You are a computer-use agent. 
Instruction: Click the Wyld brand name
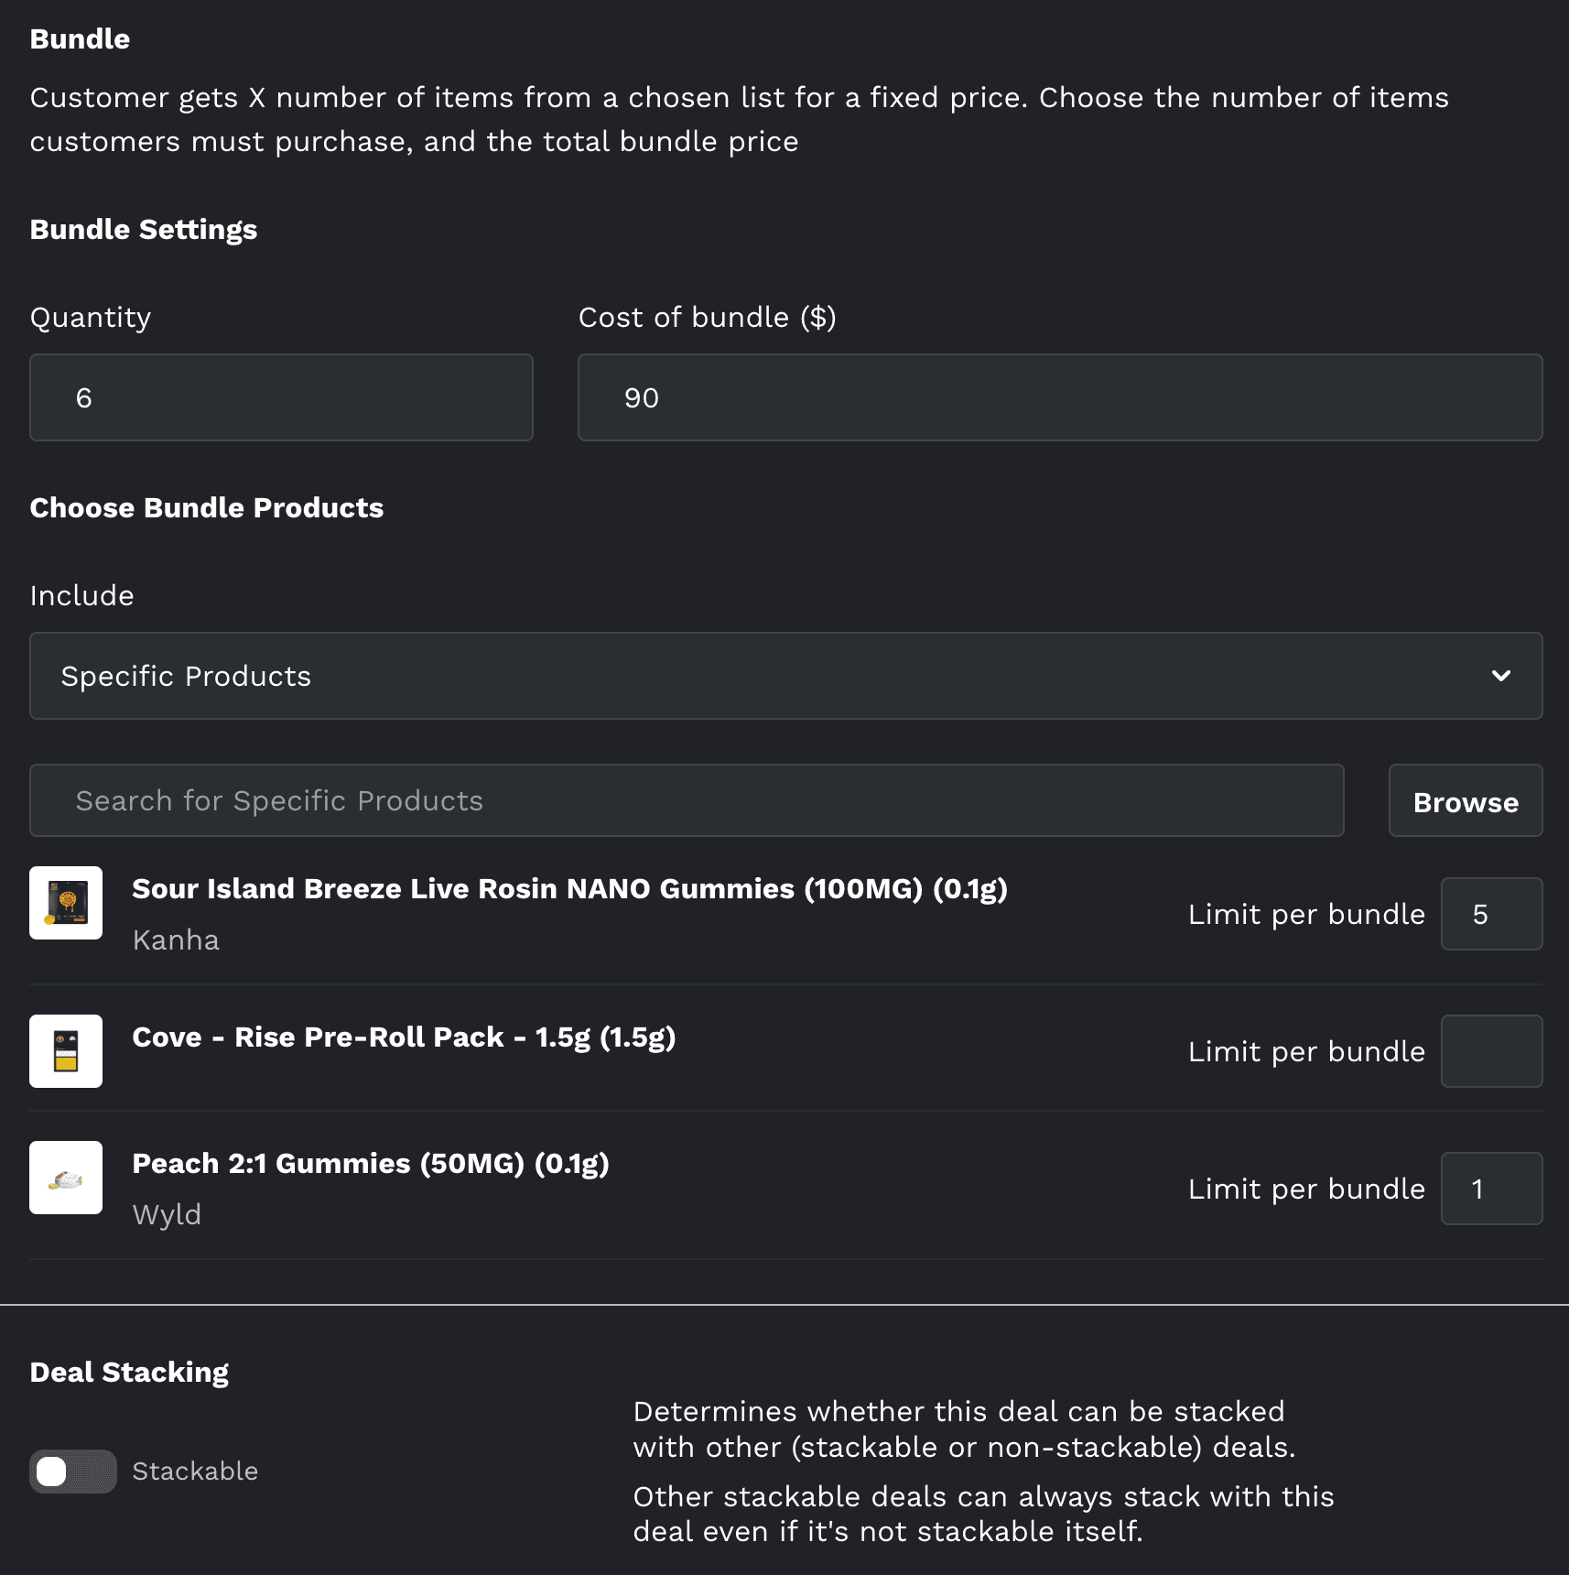[x=167, y=1215]
